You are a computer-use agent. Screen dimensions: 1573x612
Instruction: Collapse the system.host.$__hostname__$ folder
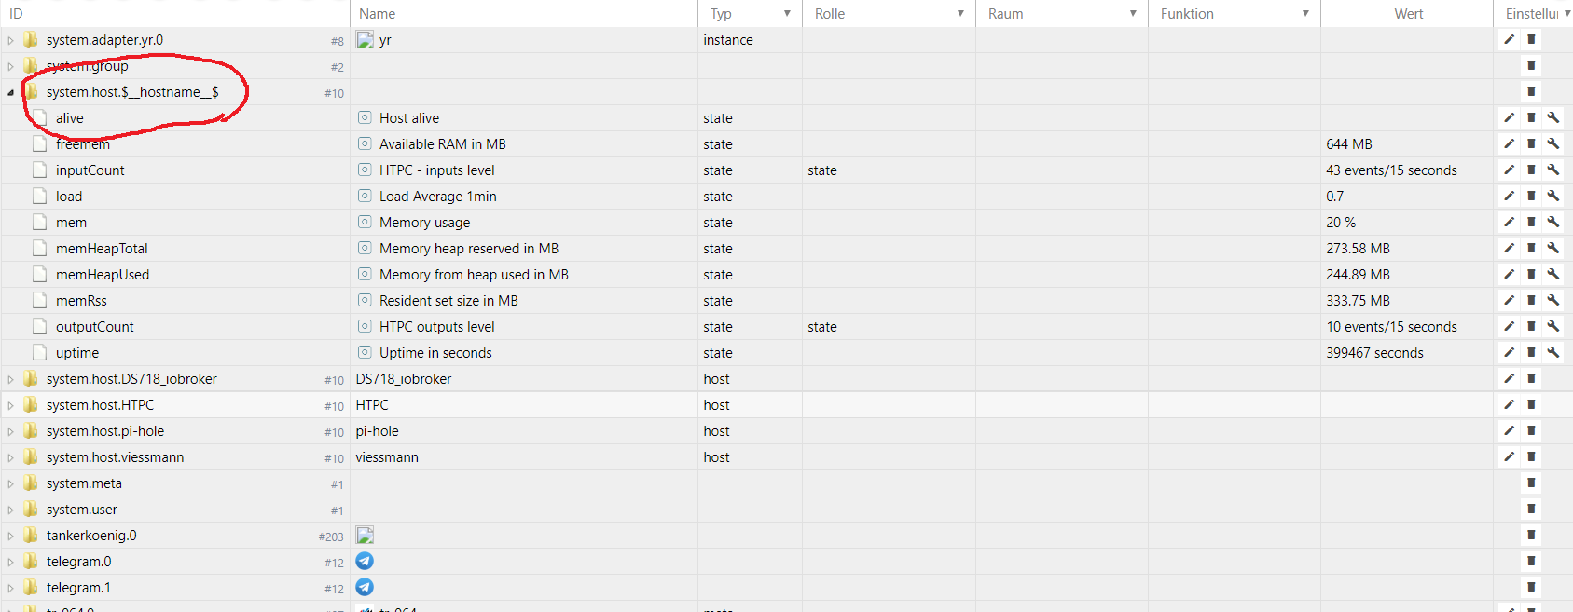(x=11, y=92)
